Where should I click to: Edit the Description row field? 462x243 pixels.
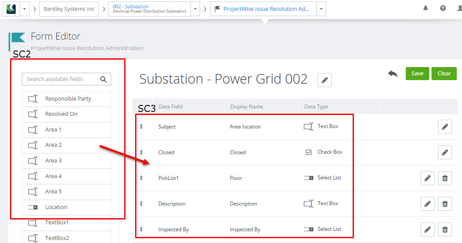point(428,203)
